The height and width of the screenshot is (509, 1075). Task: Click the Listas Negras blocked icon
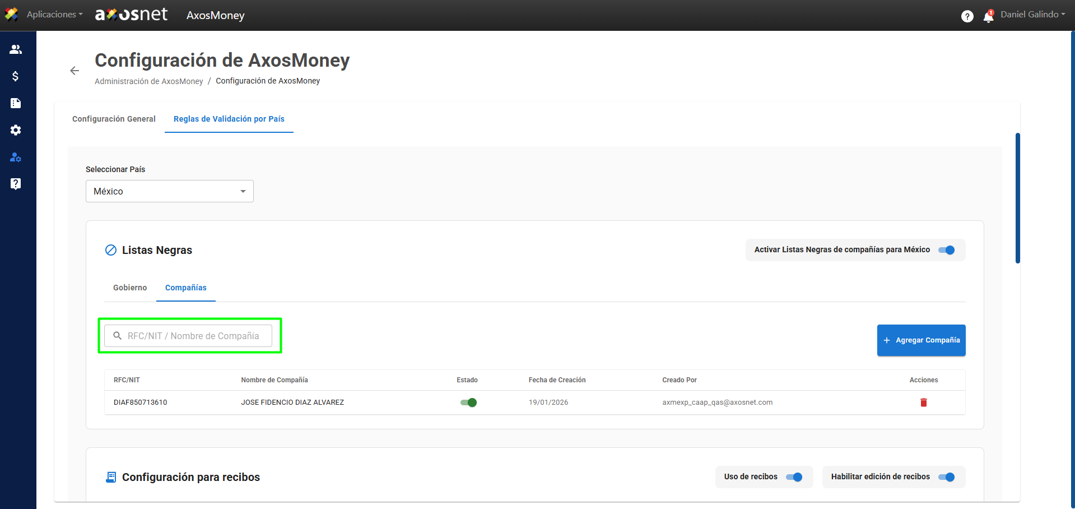coord(111,250)
